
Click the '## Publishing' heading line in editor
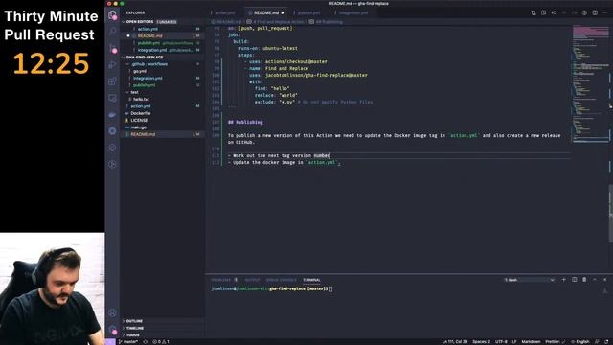click(245, 122)
